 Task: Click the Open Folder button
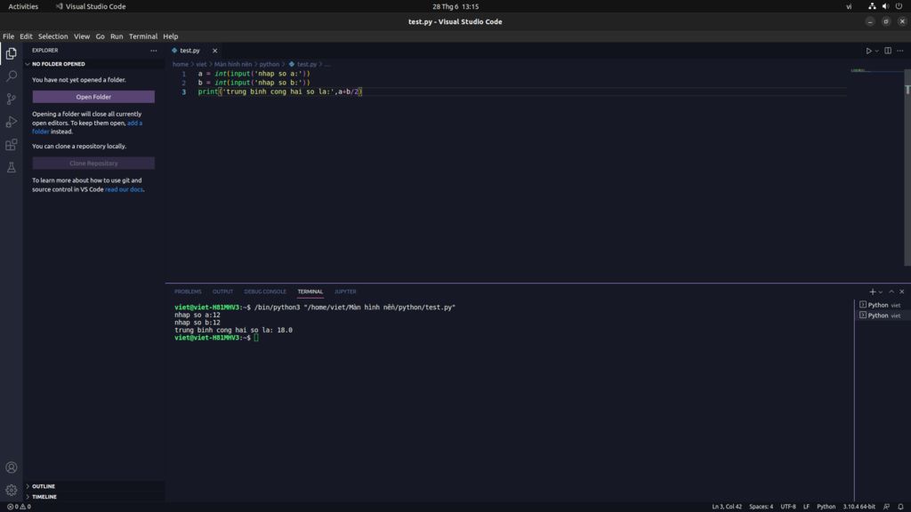[x=93, y=97]
